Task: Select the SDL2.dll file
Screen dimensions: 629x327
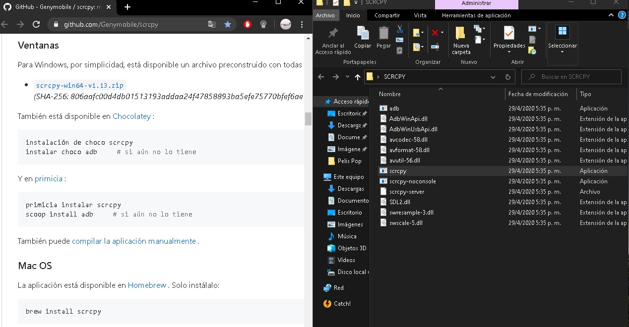Action: (x=400, y=202)
